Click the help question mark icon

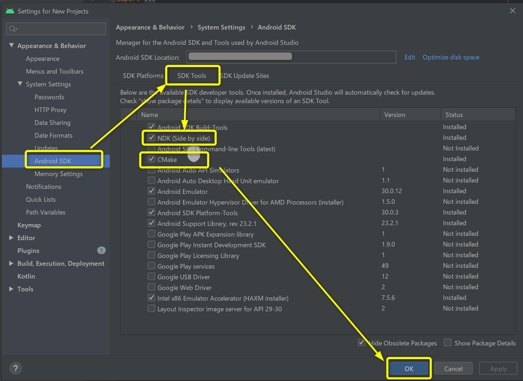tap(16, 368)
